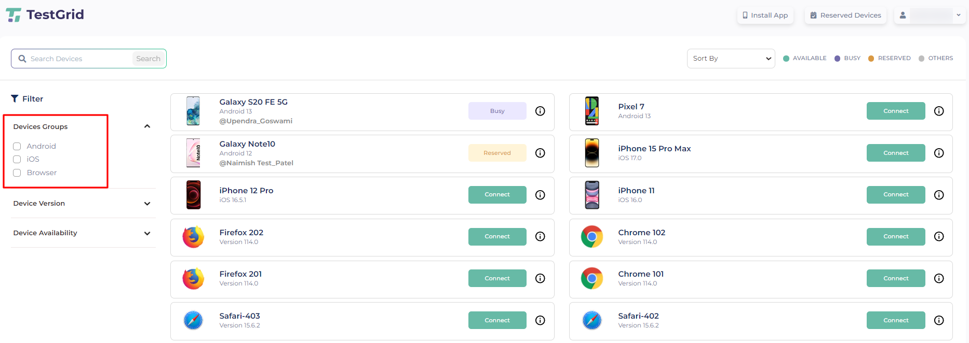
Task: Connect to Firefox 201
Action: tap(497, 278)
